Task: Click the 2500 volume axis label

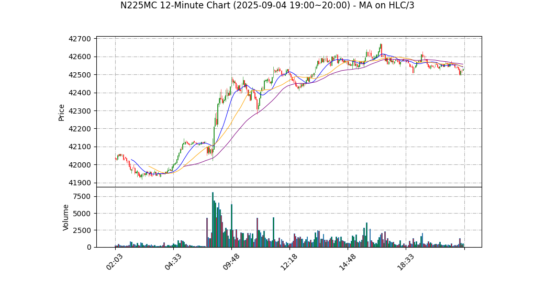Action: [x=82, y=230]
